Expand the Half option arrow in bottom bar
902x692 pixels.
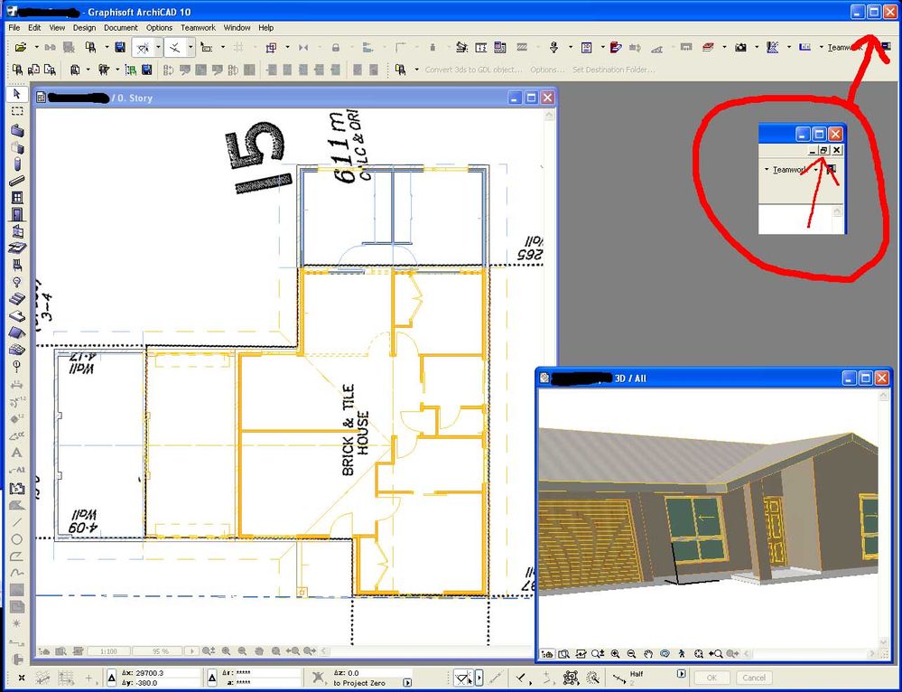click(x=681, y=673)
